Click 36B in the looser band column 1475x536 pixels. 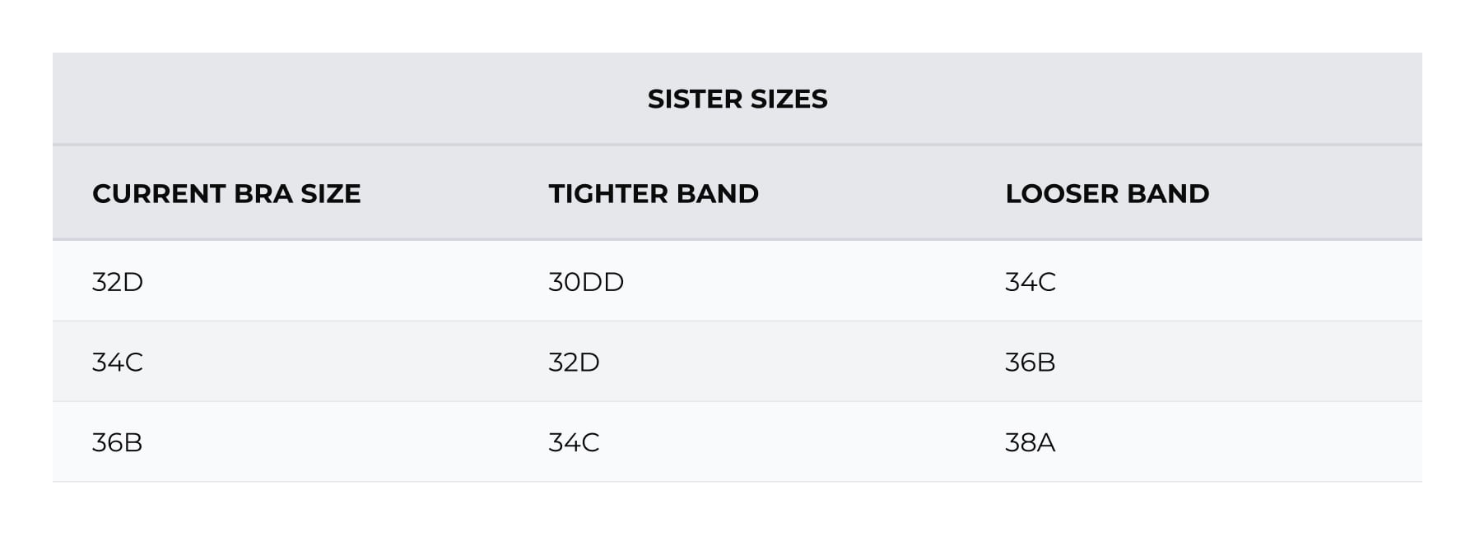point(1030,362)
